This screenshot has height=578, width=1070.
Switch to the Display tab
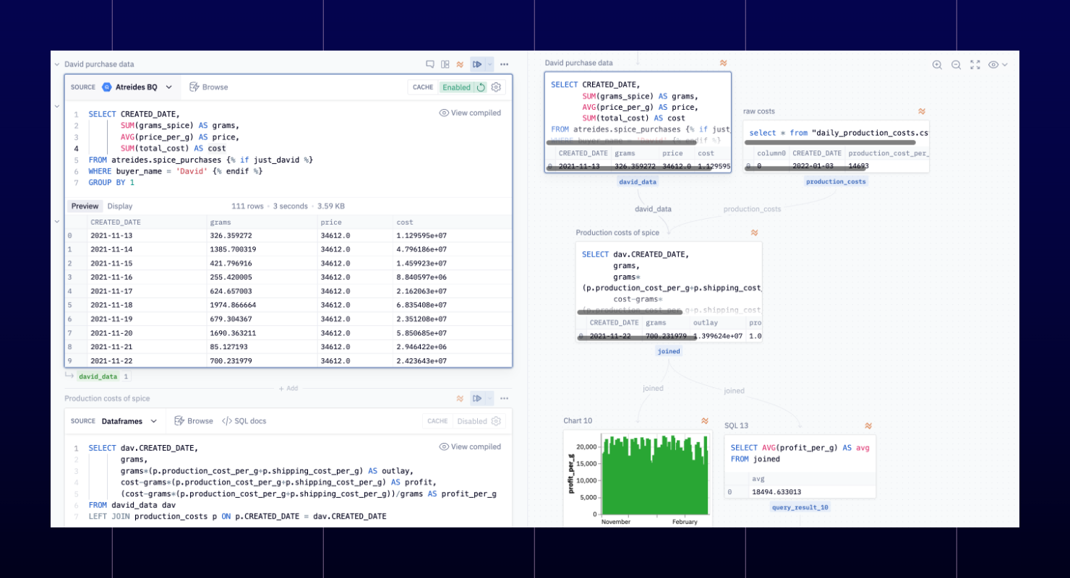point(119,205)
